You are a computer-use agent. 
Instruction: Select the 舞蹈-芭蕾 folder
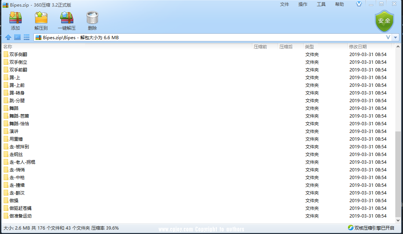pos(19,116)
